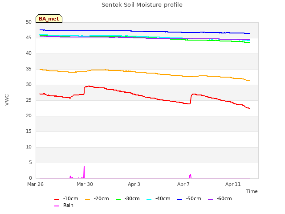Viewport: 285px width, 214px height.
Task: Click the 50 y-axis tick label
Action: click(28, 22)
